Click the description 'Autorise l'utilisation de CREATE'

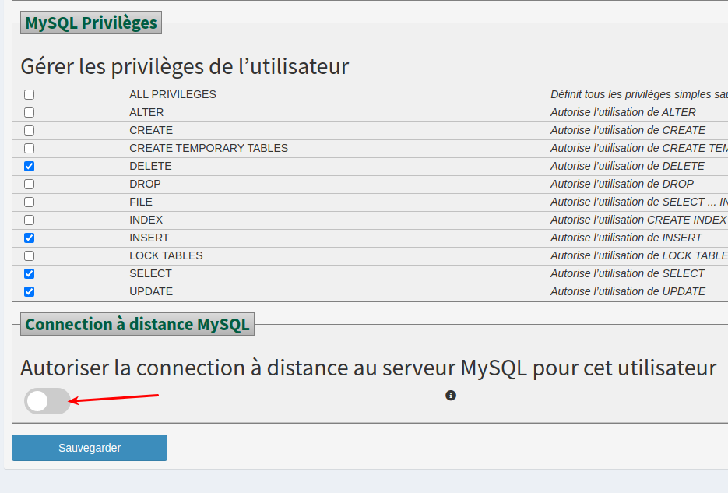628,130
